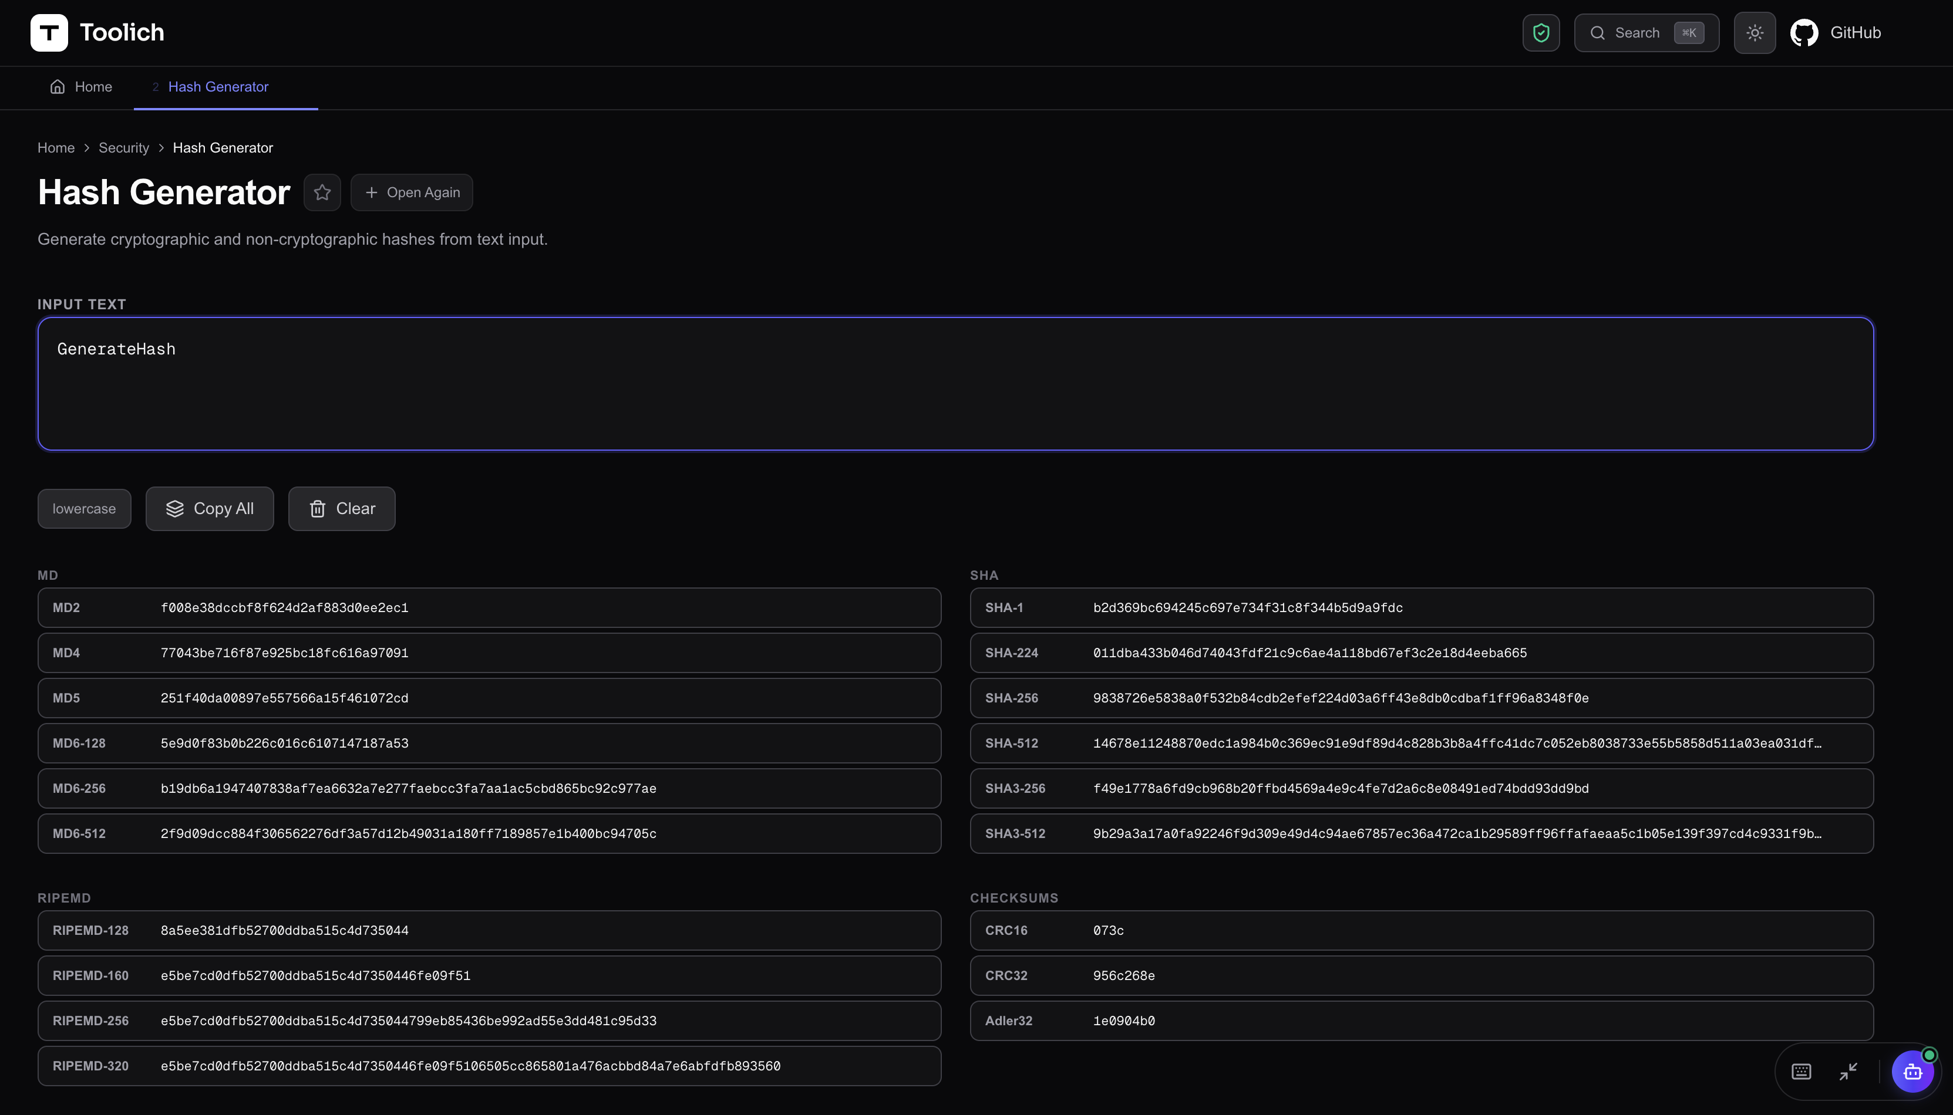Click Copy All button
This screenshot has height=1115, width=1953.
209,508
